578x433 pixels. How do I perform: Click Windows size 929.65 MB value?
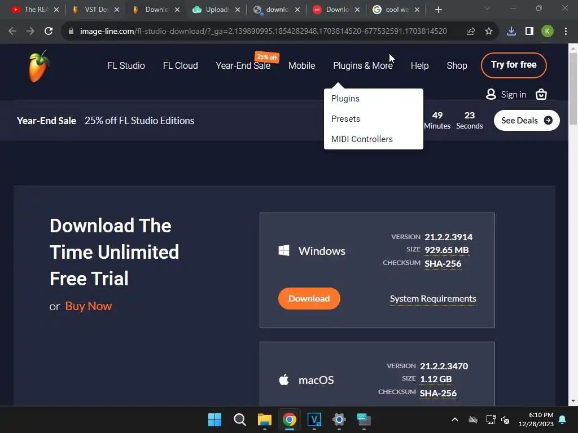[446, 250]
